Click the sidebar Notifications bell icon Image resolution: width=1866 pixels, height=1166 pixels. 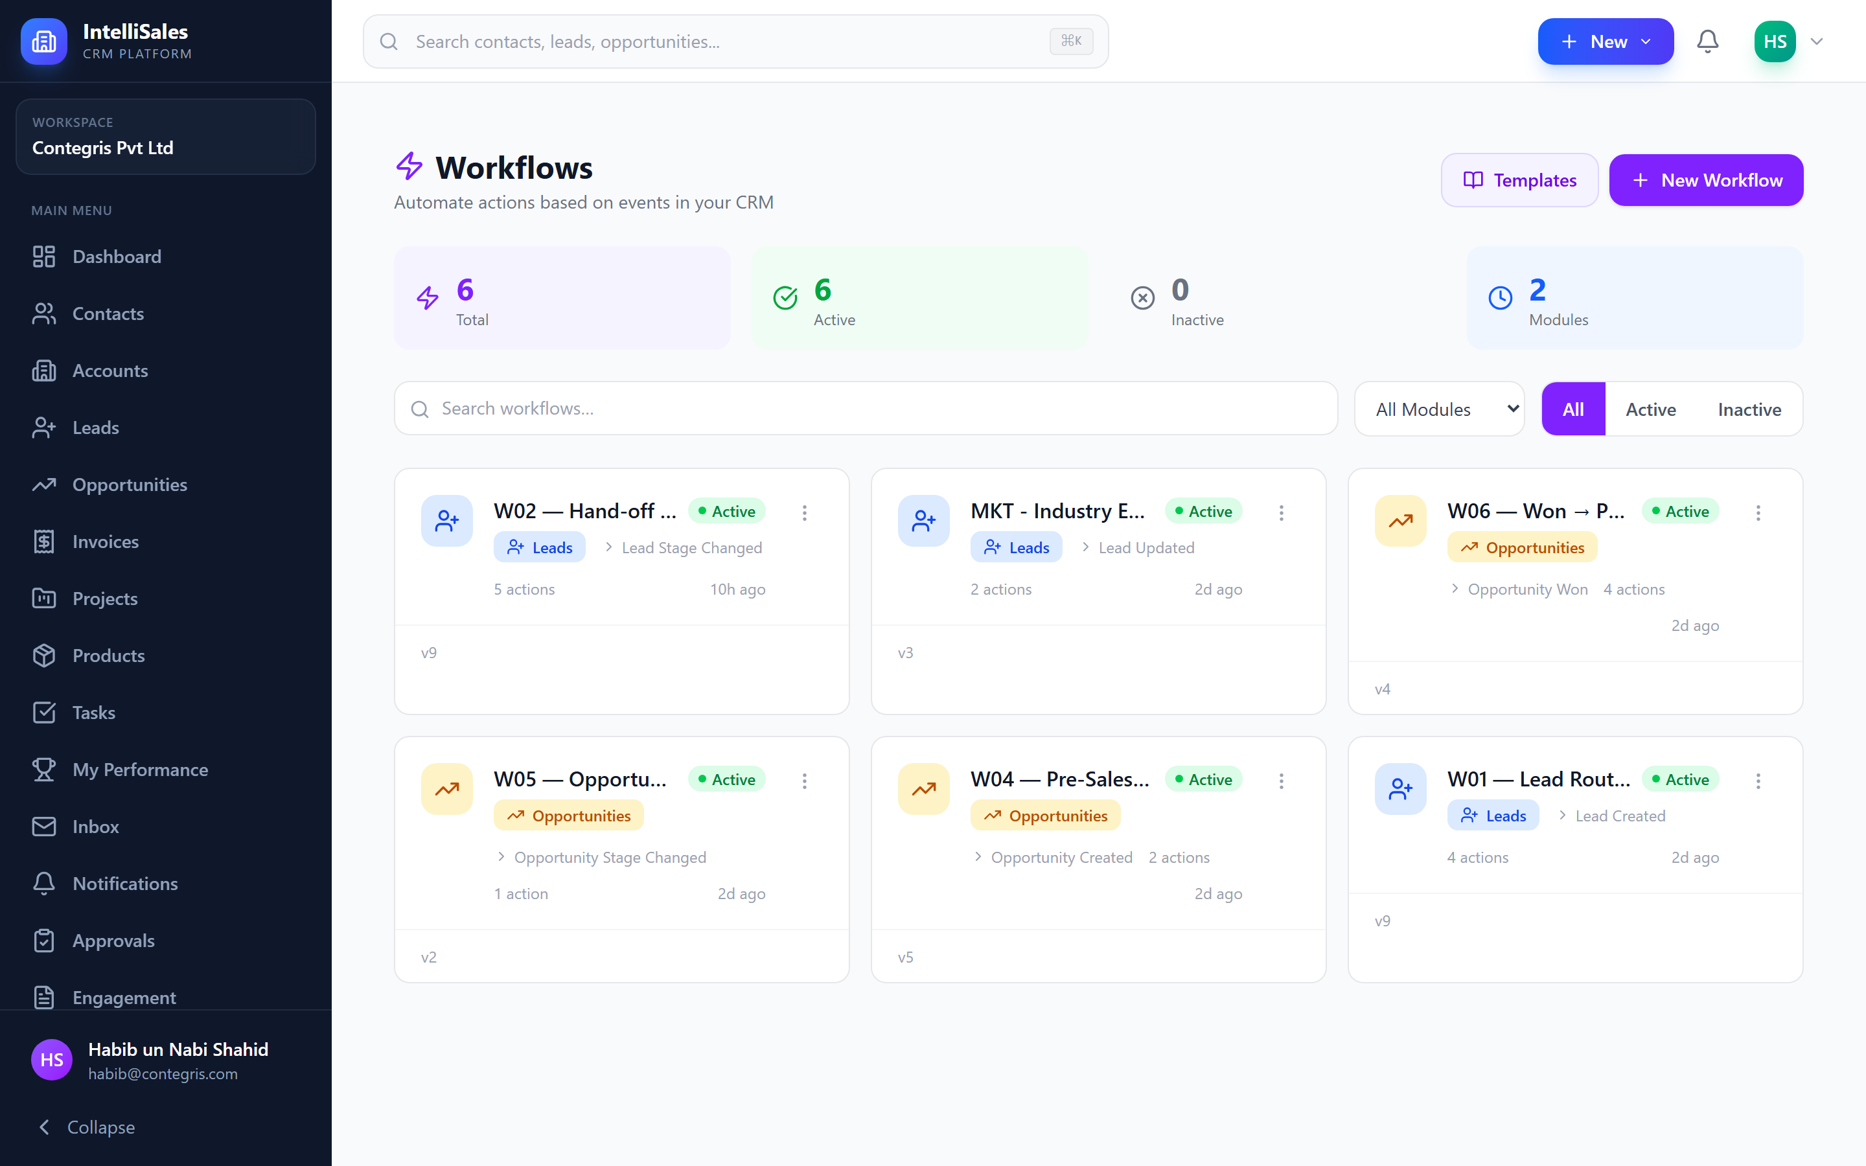pyautogui.click(x=44, y=884)
